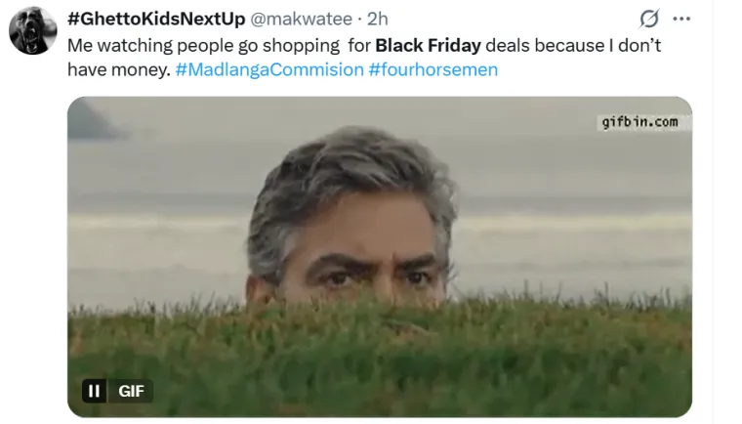
Task: Pause the playing GIF
Action: 94,391
